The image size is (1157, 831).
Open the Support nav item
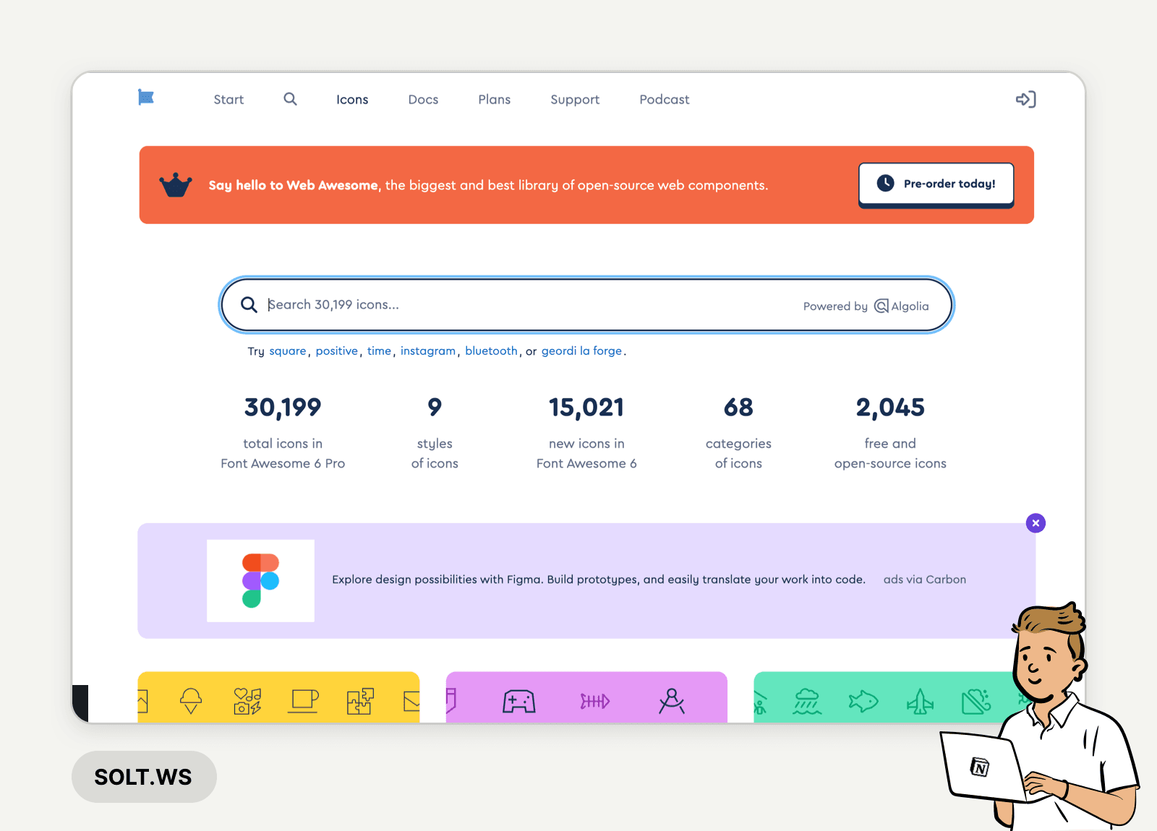[575, 100]
